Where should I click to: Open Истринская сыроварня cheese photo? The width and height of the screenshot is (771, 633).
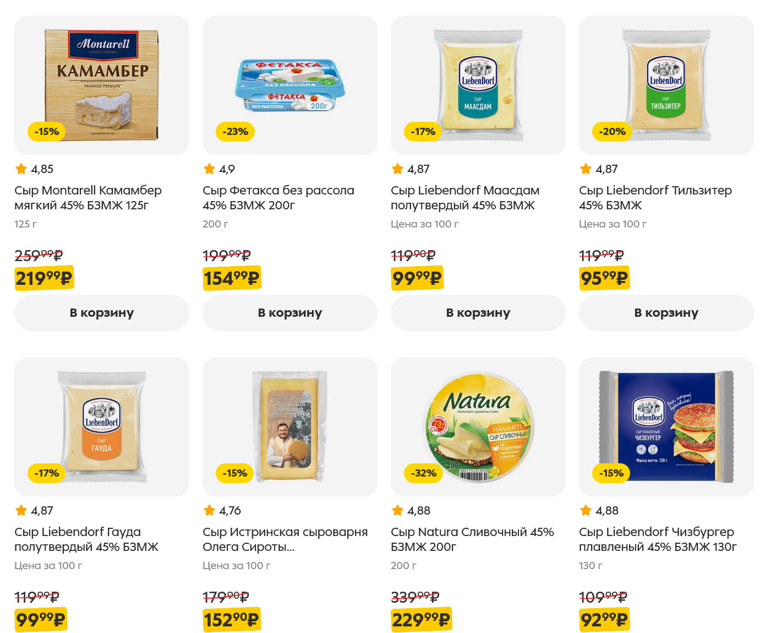click(289, 426)
